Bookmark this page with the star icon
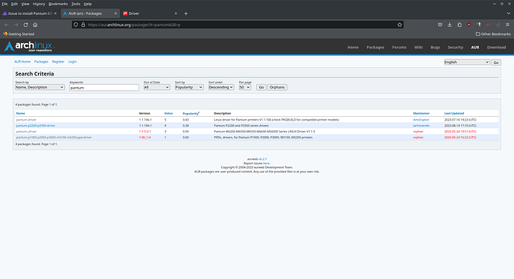The width and height of the screenshot is (514, 279). click(x=399, y=25)
